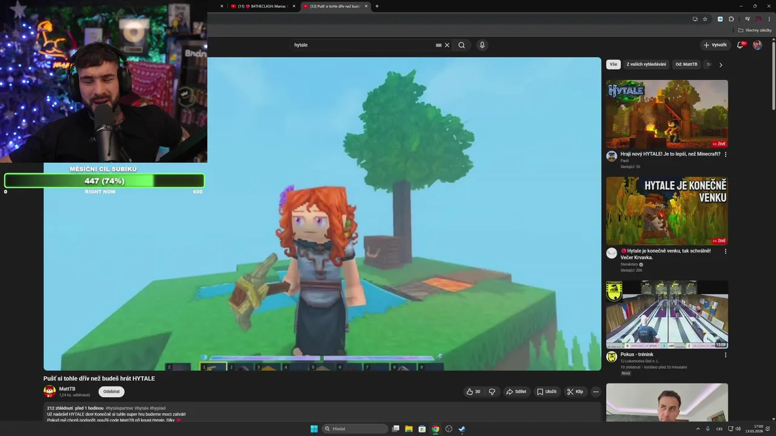Start voice search with the microphone icon
776x436 pixels.
tap(482, 45)
